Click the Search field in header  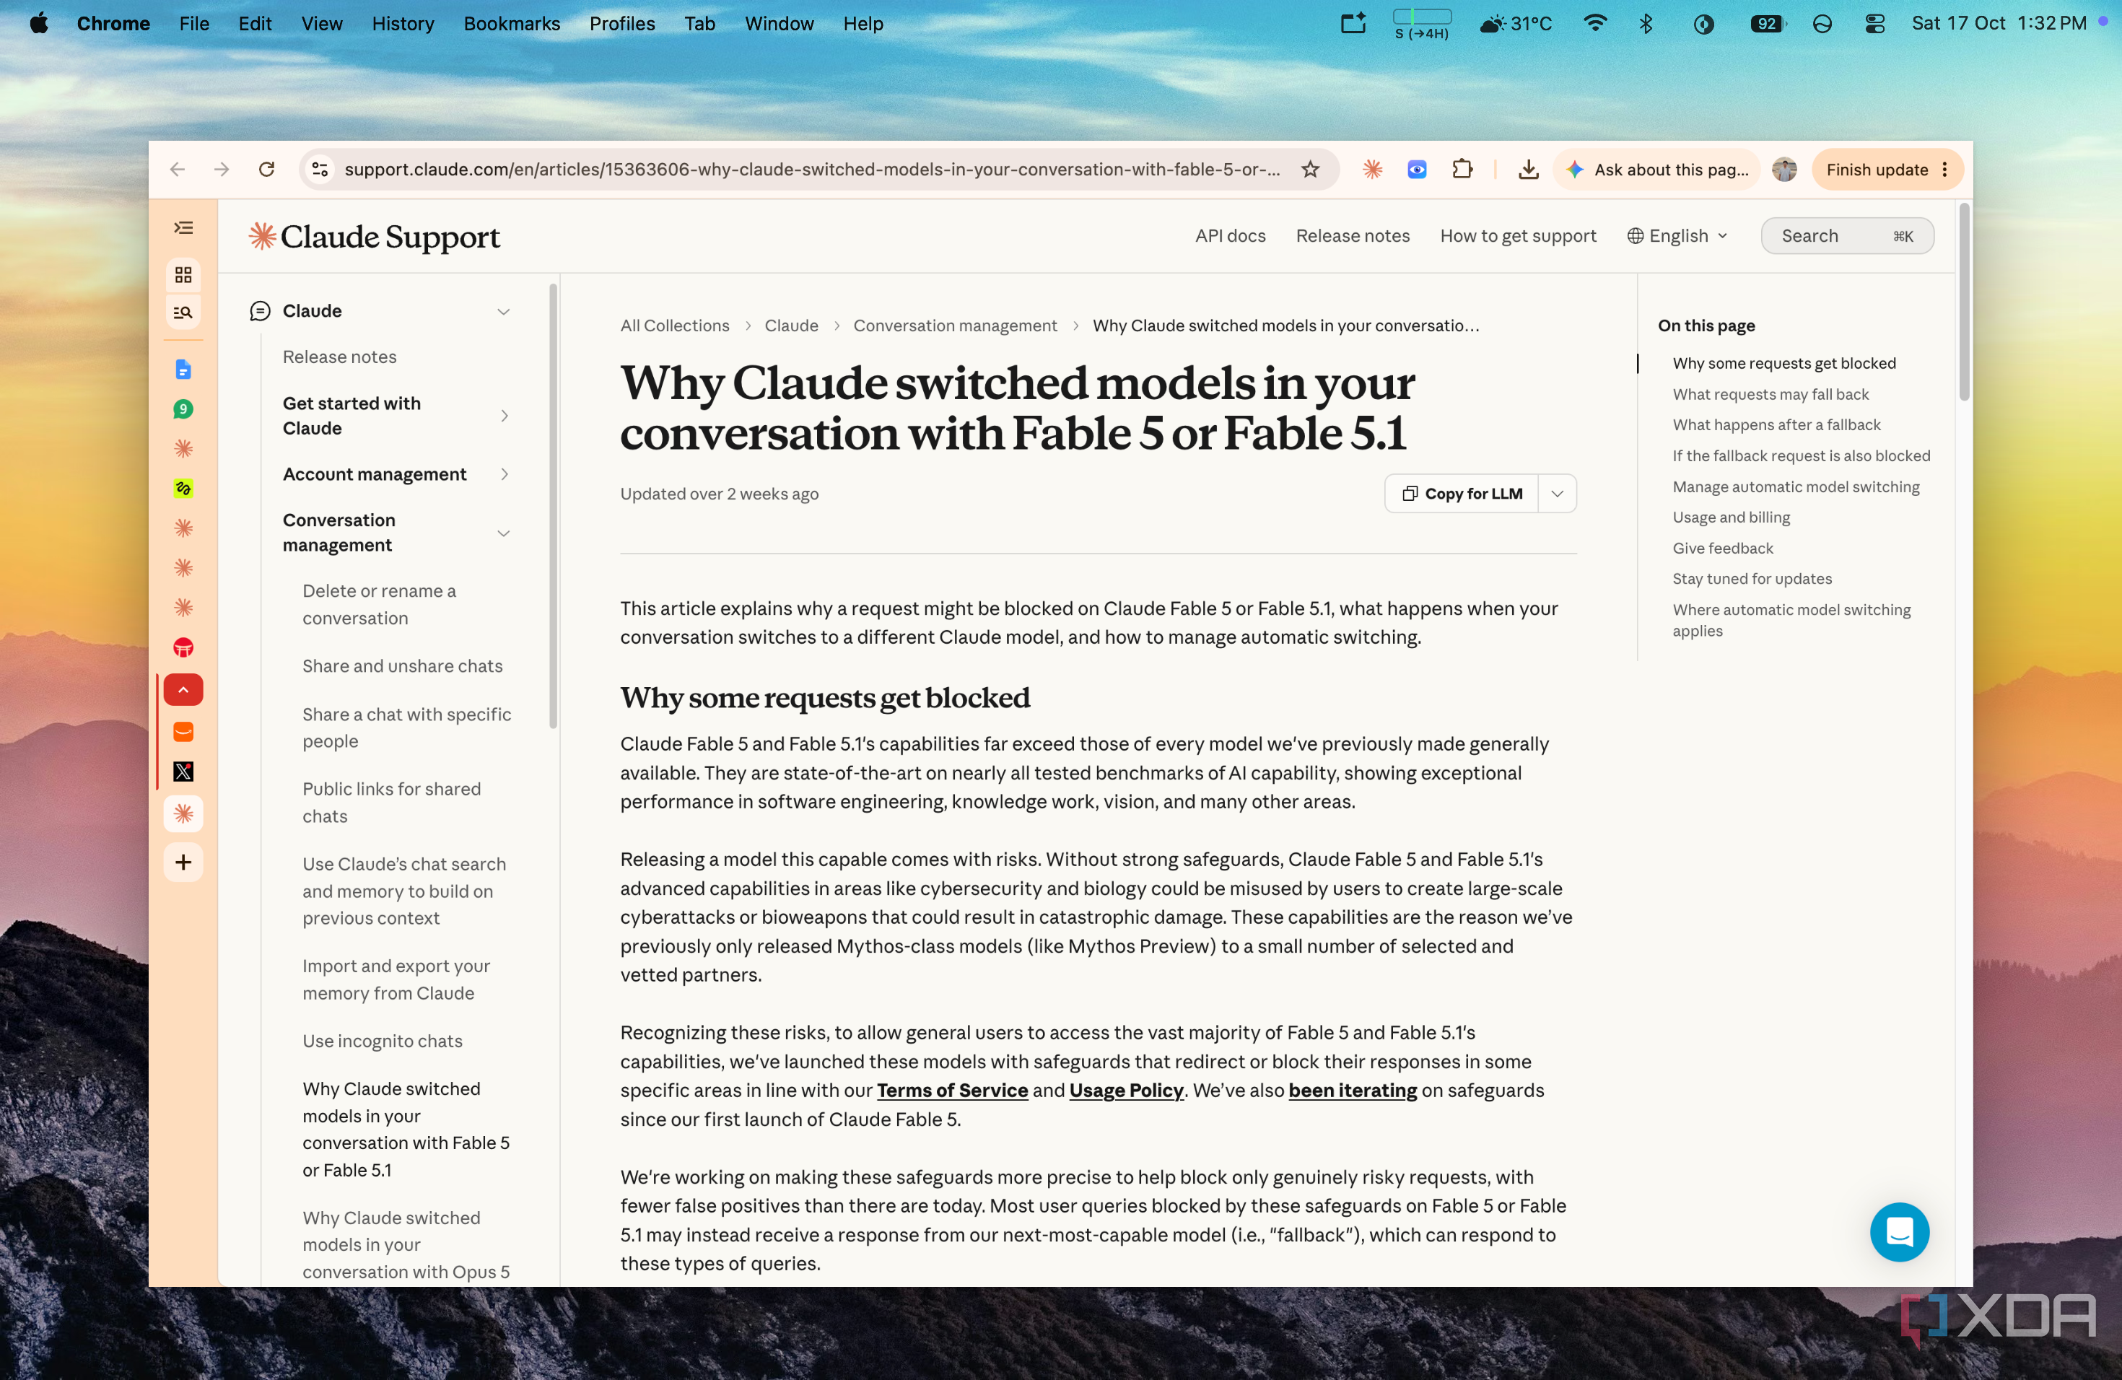1846,236
